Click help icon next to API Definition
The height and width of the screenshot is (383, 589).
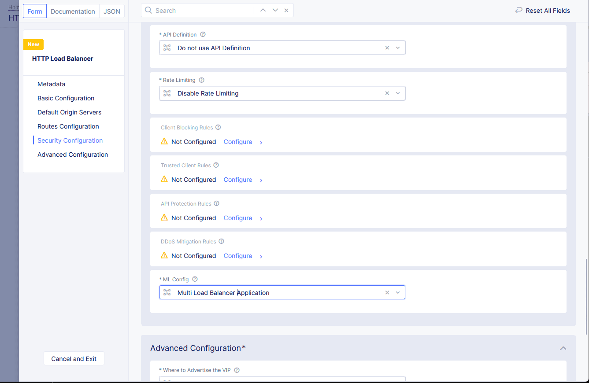[203, 34]
